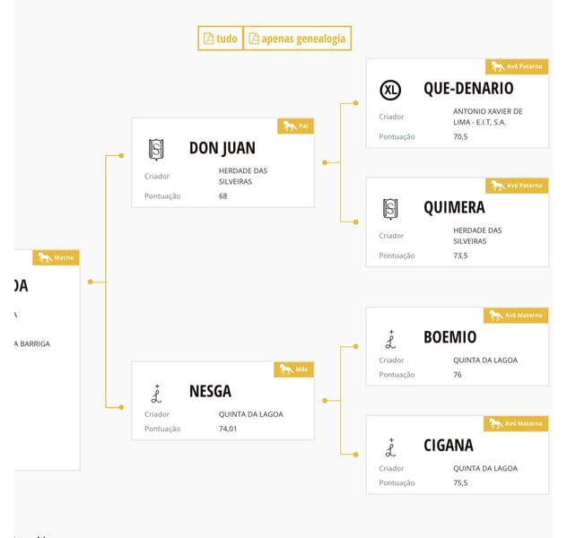The height and width of the screenshot is (538, 567).
Task: Click the Avô Materno badge on BOEMIO card
Action: click(x=517, y=316)
